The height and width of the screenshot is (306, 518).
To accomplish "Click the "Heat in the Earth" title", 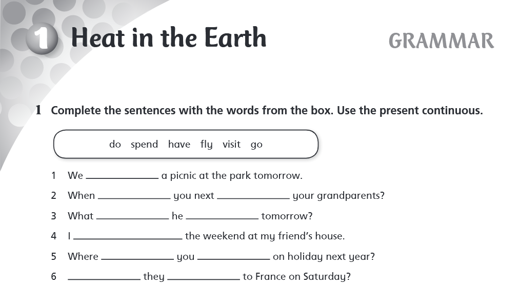I will [x=169, y=38].
